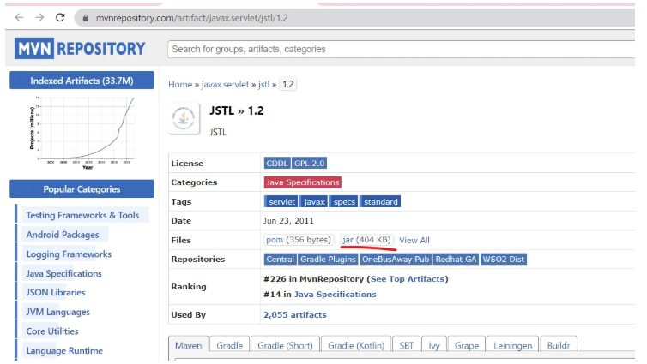Click the servlet tag
Screen dimensions: 647x364
(281, 202)
